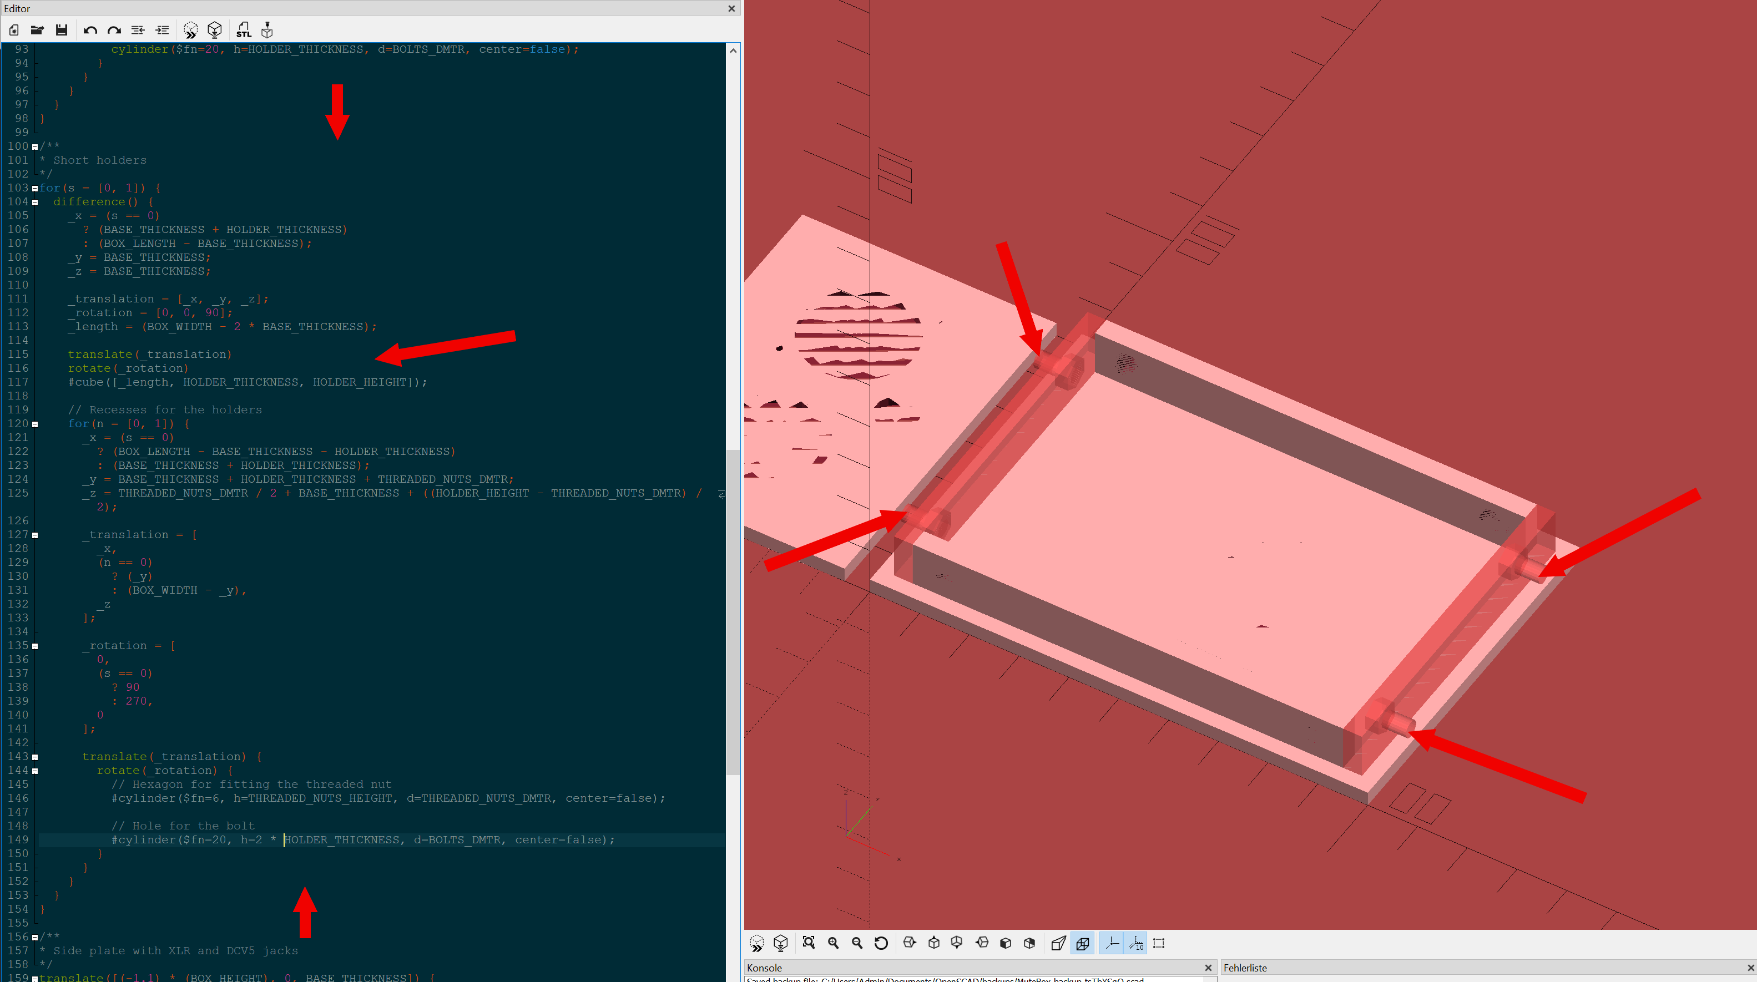Toggle the scale markers display
This screenshot has width=1757, height=982.
(1135, 943)
